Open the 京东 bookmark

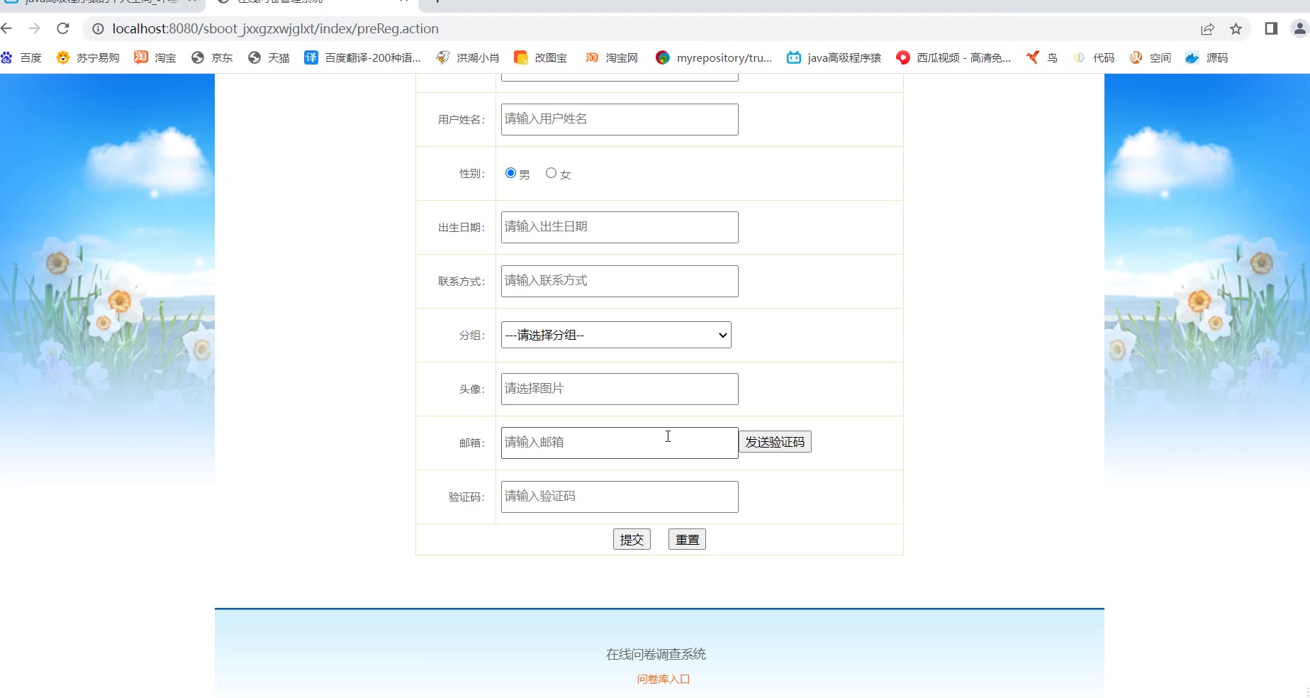click(212, 57)
